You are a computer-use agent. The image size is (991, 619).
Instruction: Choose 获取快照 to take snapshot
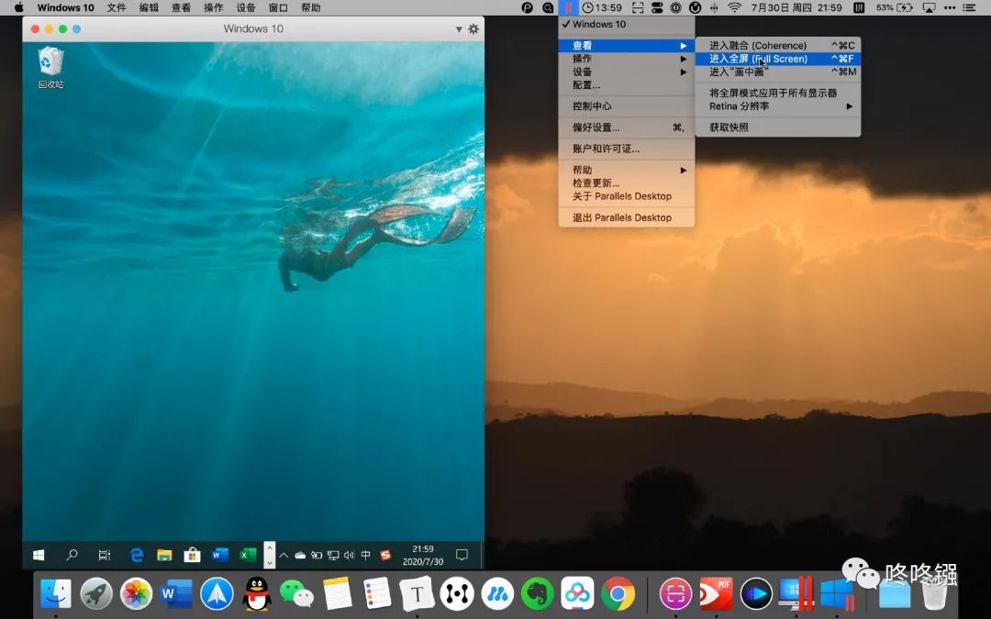(x=778, y=127)
